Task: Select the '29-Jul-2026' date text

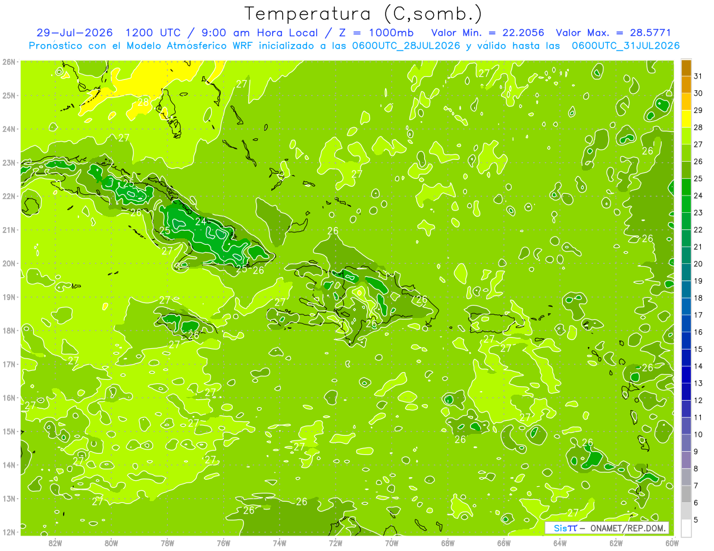Action: tap(76, 33)
